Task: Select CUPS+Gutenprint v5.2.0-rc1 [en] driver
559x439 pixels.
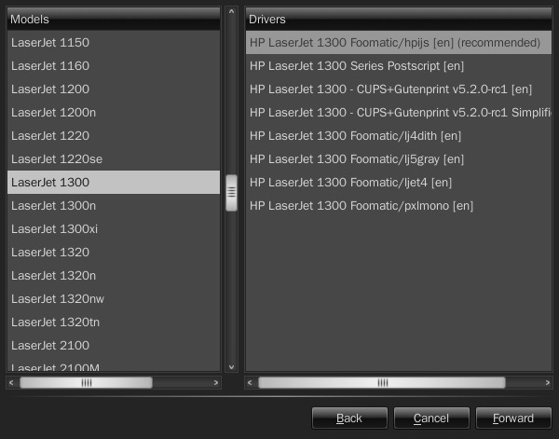Action: click(x=399, y=89)
